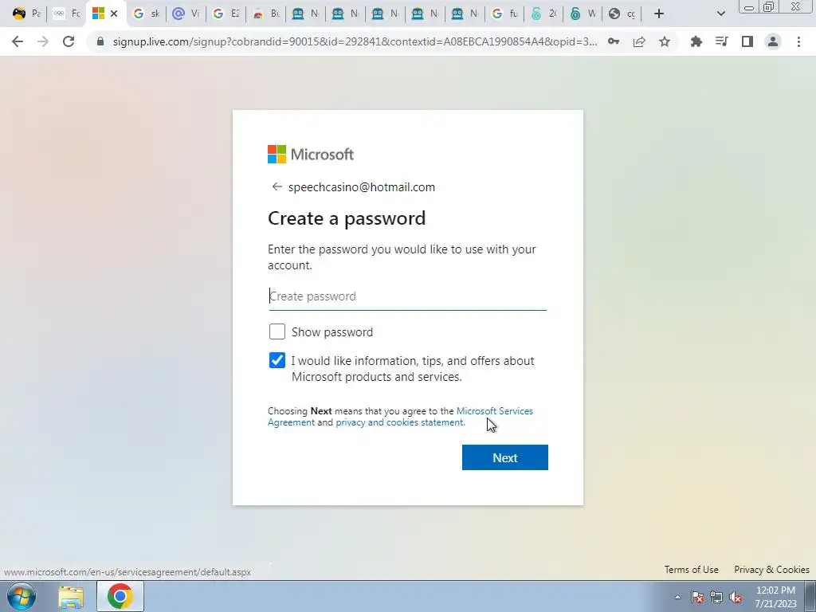Switch to the '@ Vi' tab
This screenshot has width=816, height=612.
pos(186,14)
